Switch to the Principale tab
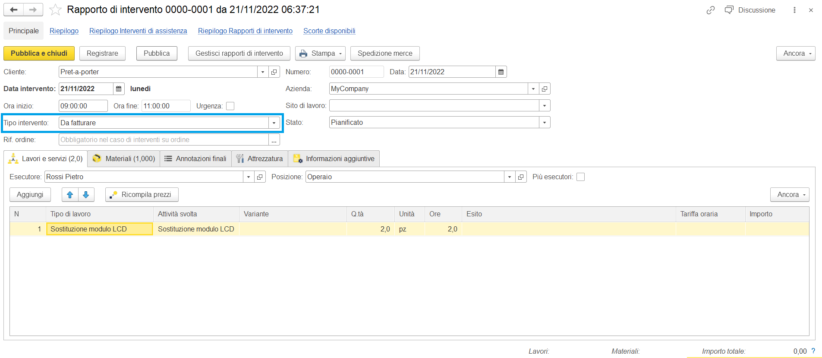The image size is (822, 358). 24,31
